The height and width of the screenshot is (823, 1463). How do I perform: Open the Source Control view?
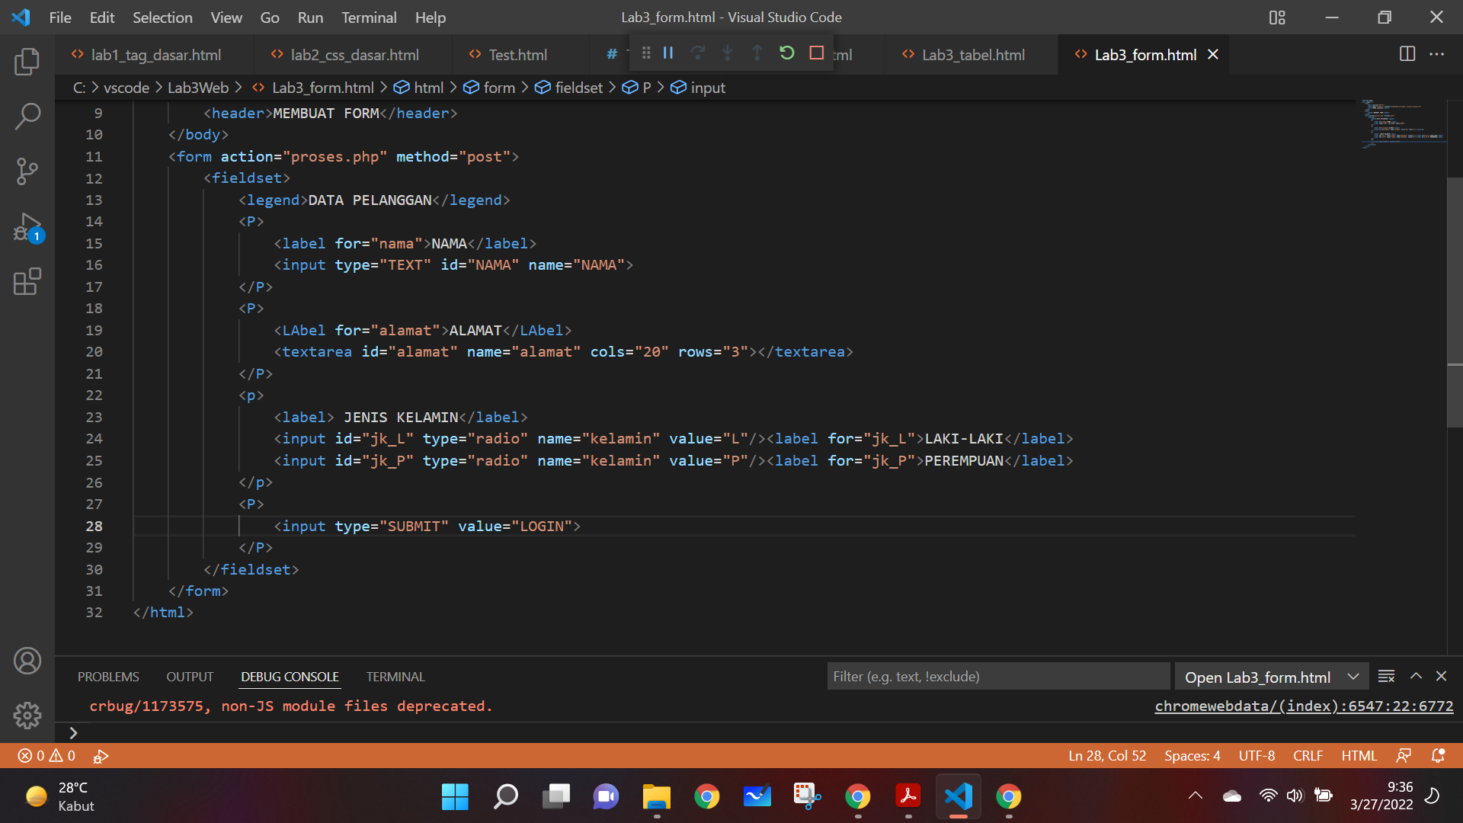point(27,171)
